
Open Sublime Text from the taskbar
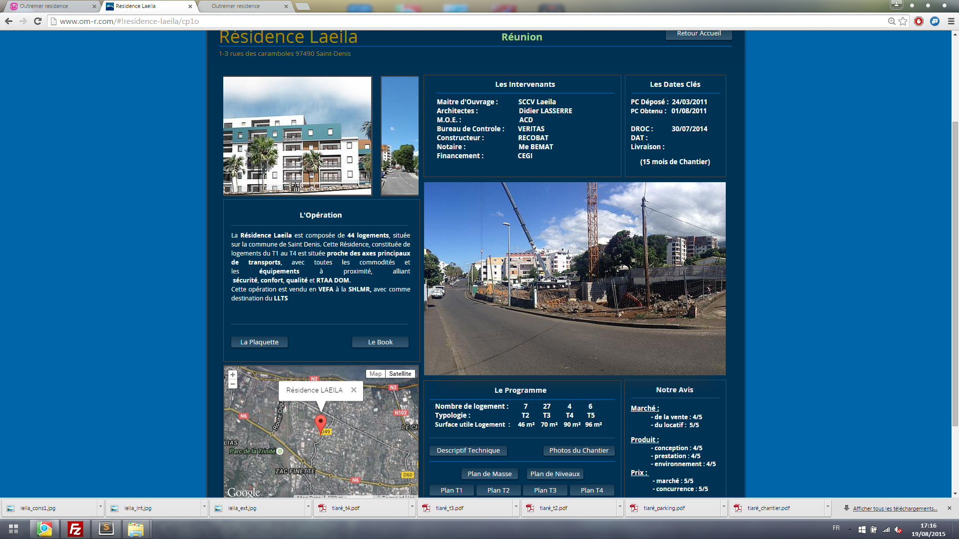[x=106, y=529]
